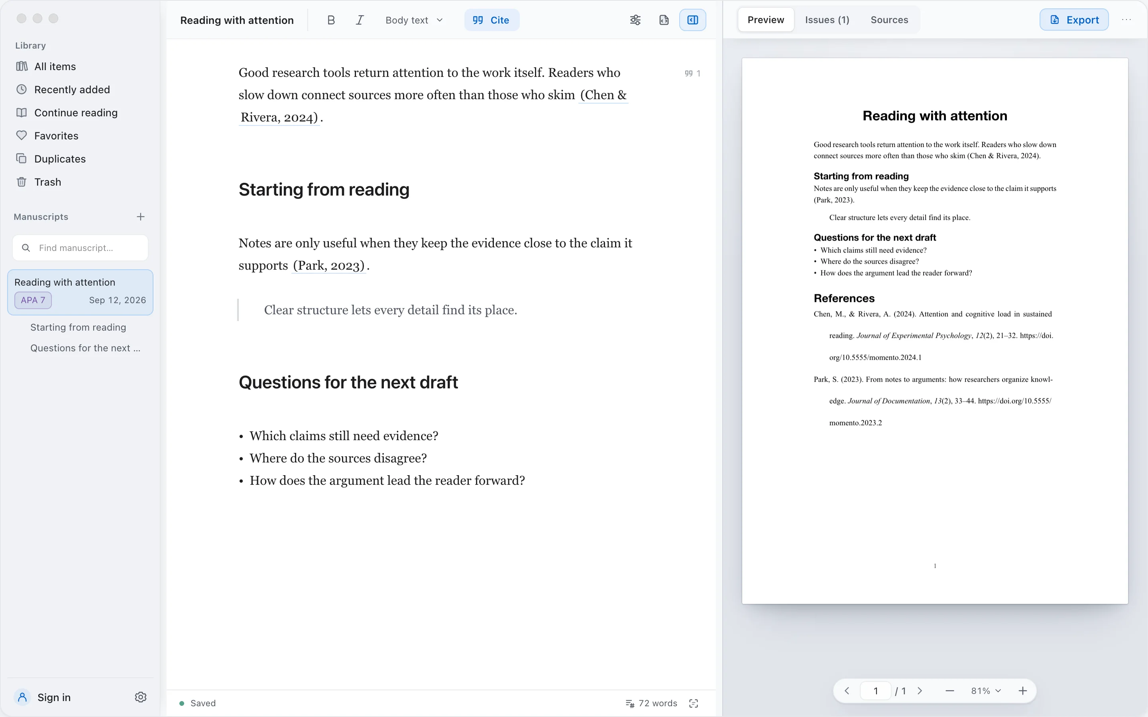Click the source code file icon

pyautogui.click(x=664, y=20)
